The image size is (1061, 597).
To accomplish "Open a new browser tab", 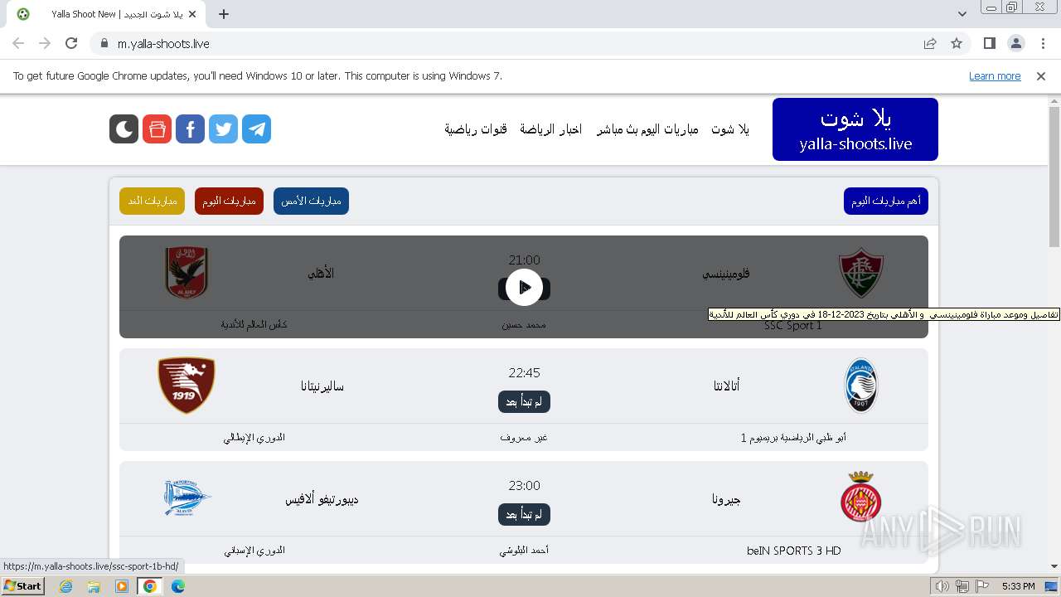I will tap(224, 14).
